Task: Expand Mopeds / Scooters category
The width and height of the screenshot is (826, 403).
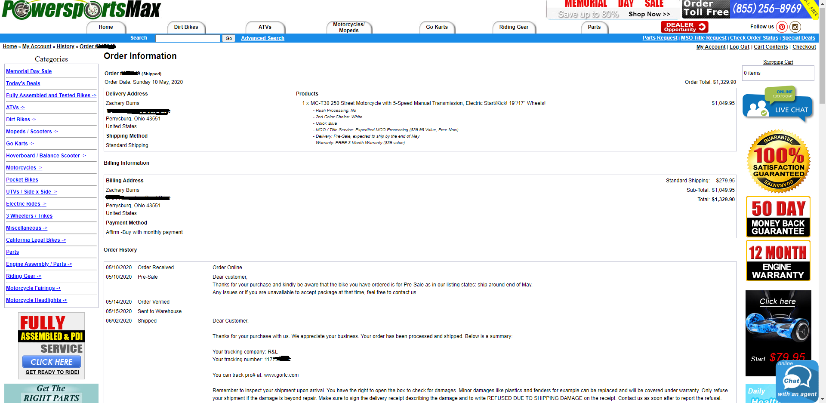Action: coord(32,132)
